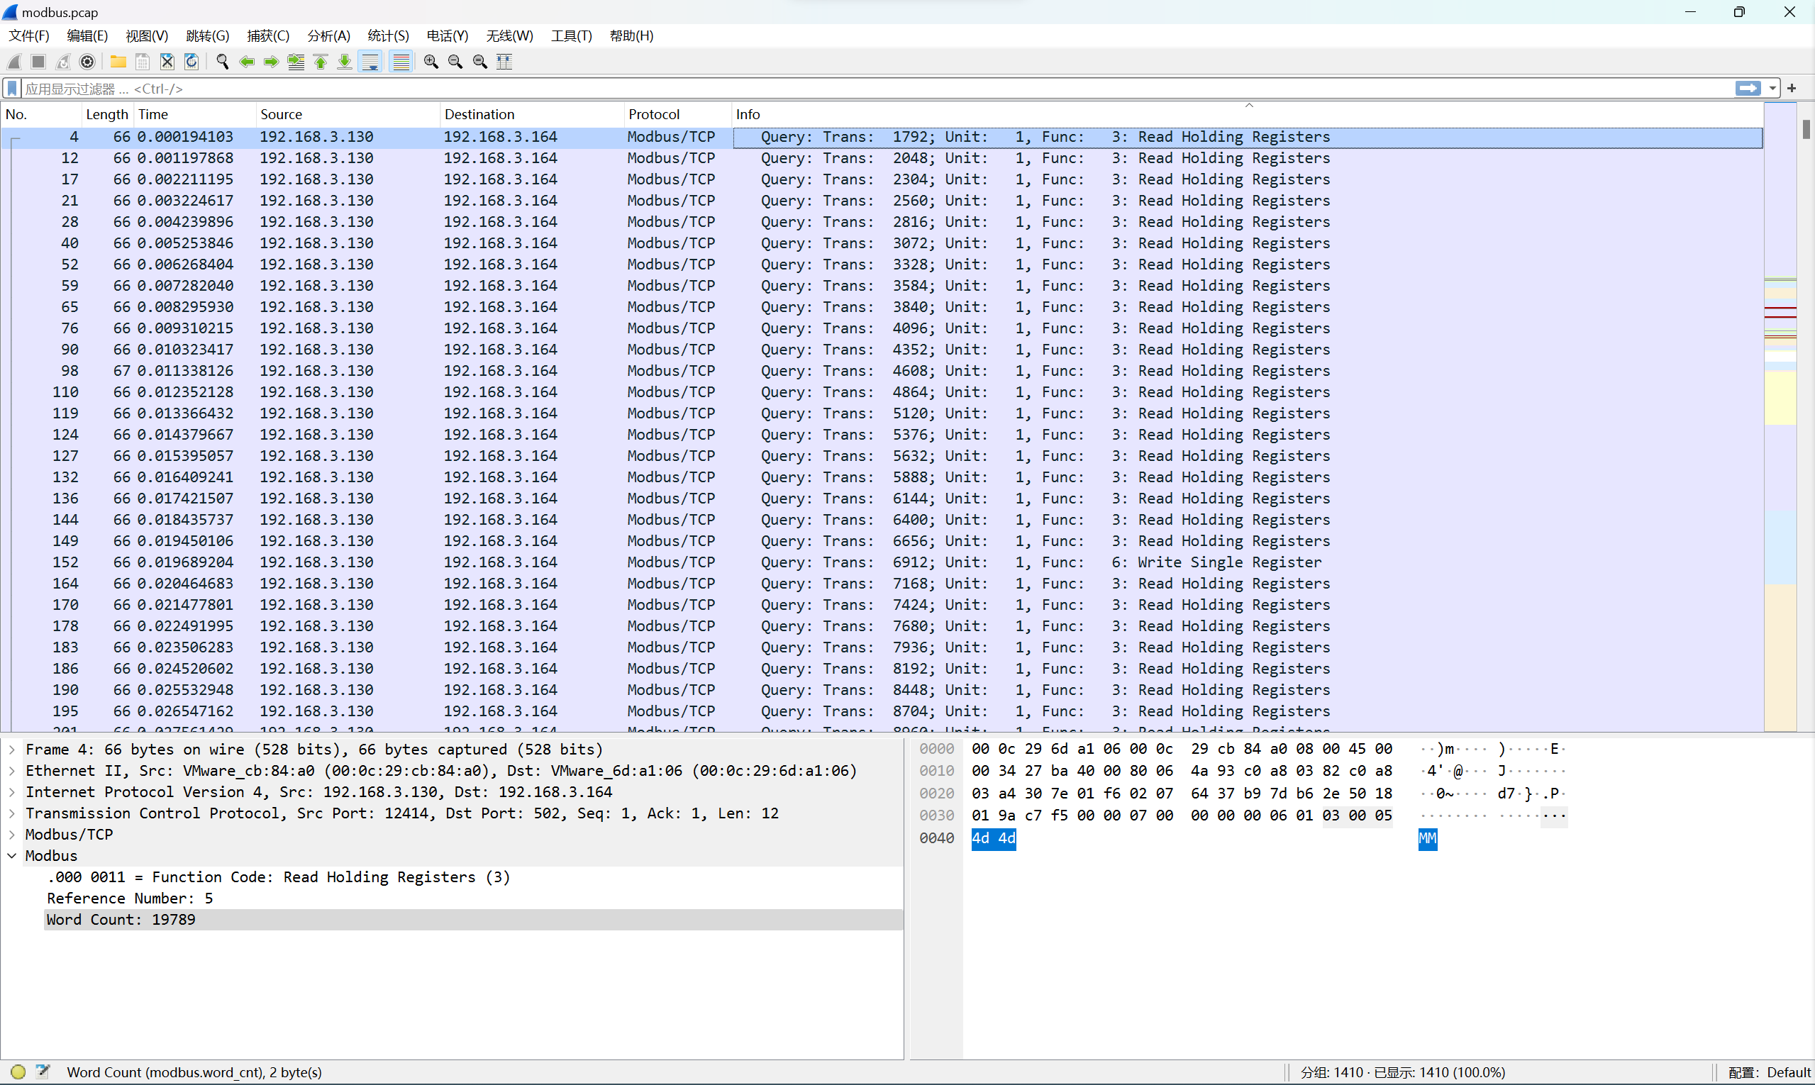Click highlighted hex bytes 4d 4d
1815x1085 pixels.
click(x=994, y=838)
